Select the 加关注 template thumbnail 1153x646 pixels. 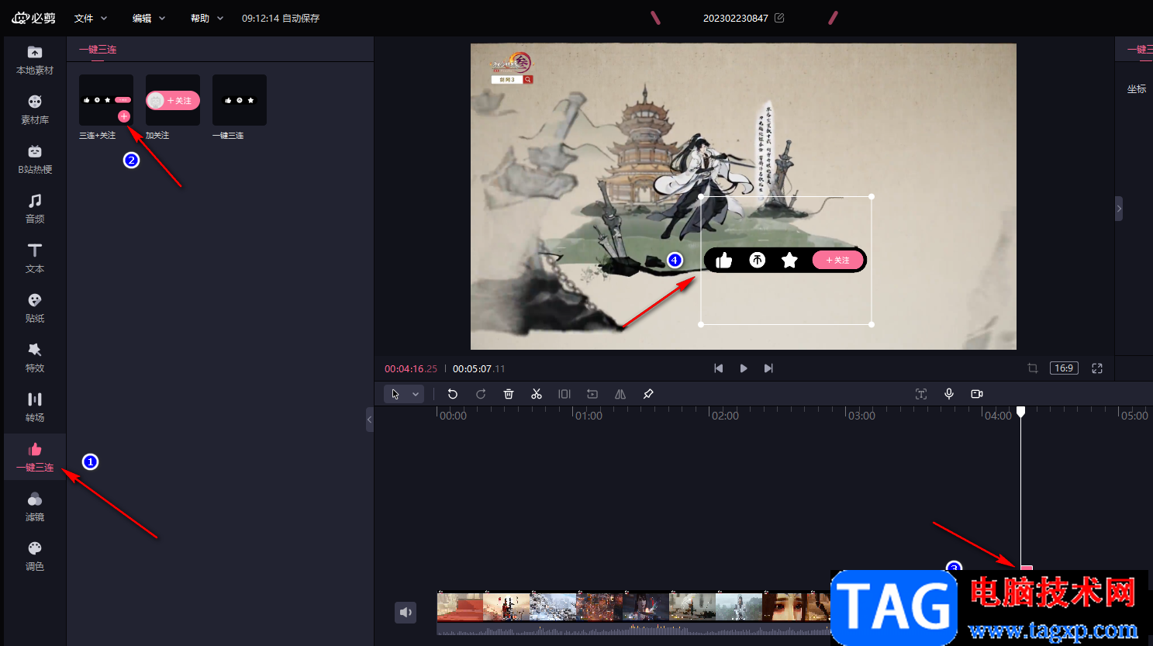(x=173, y=100)
